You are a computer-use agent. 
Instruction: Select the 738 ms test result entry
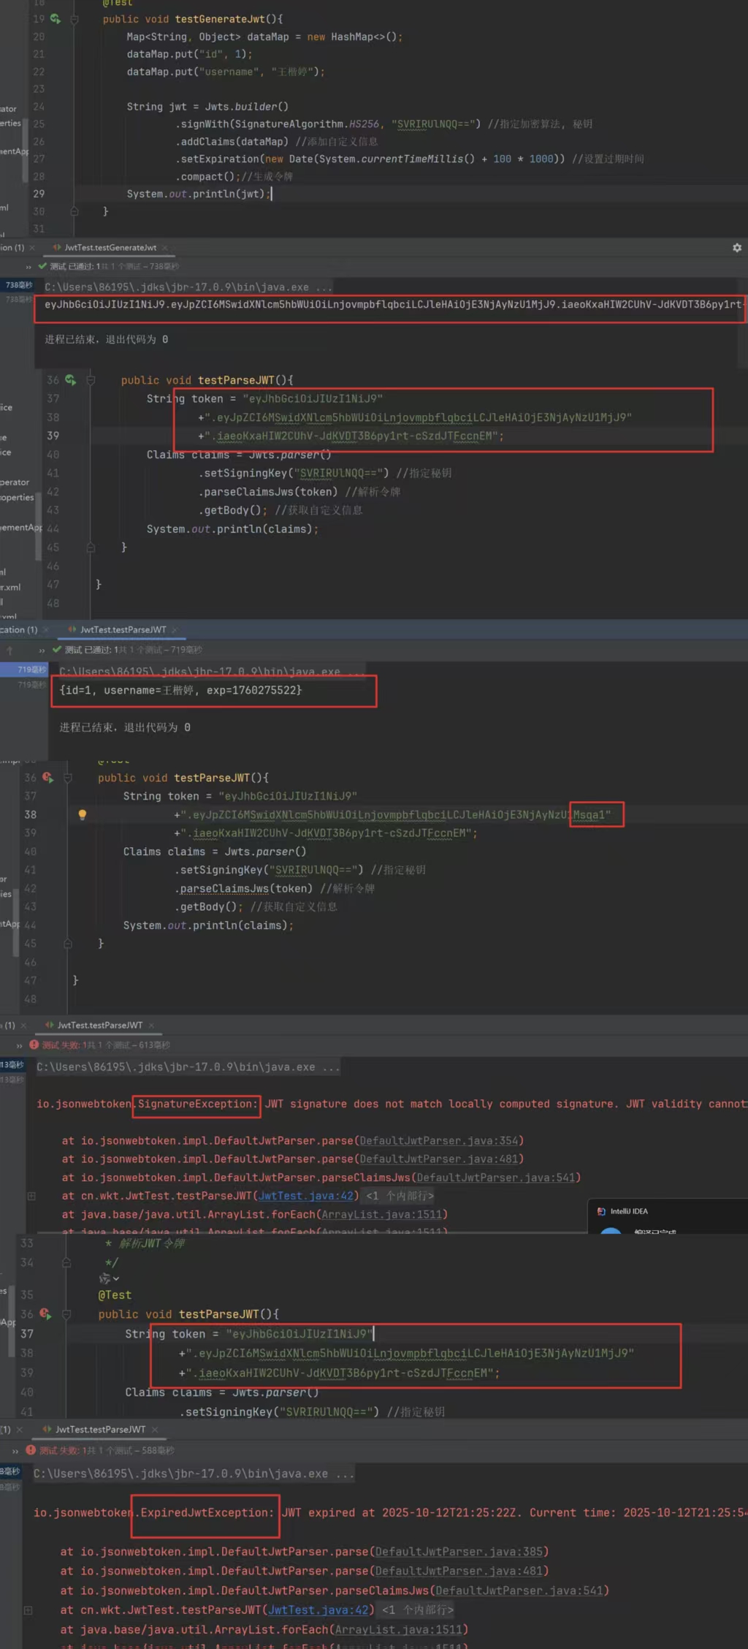(18, 285)
